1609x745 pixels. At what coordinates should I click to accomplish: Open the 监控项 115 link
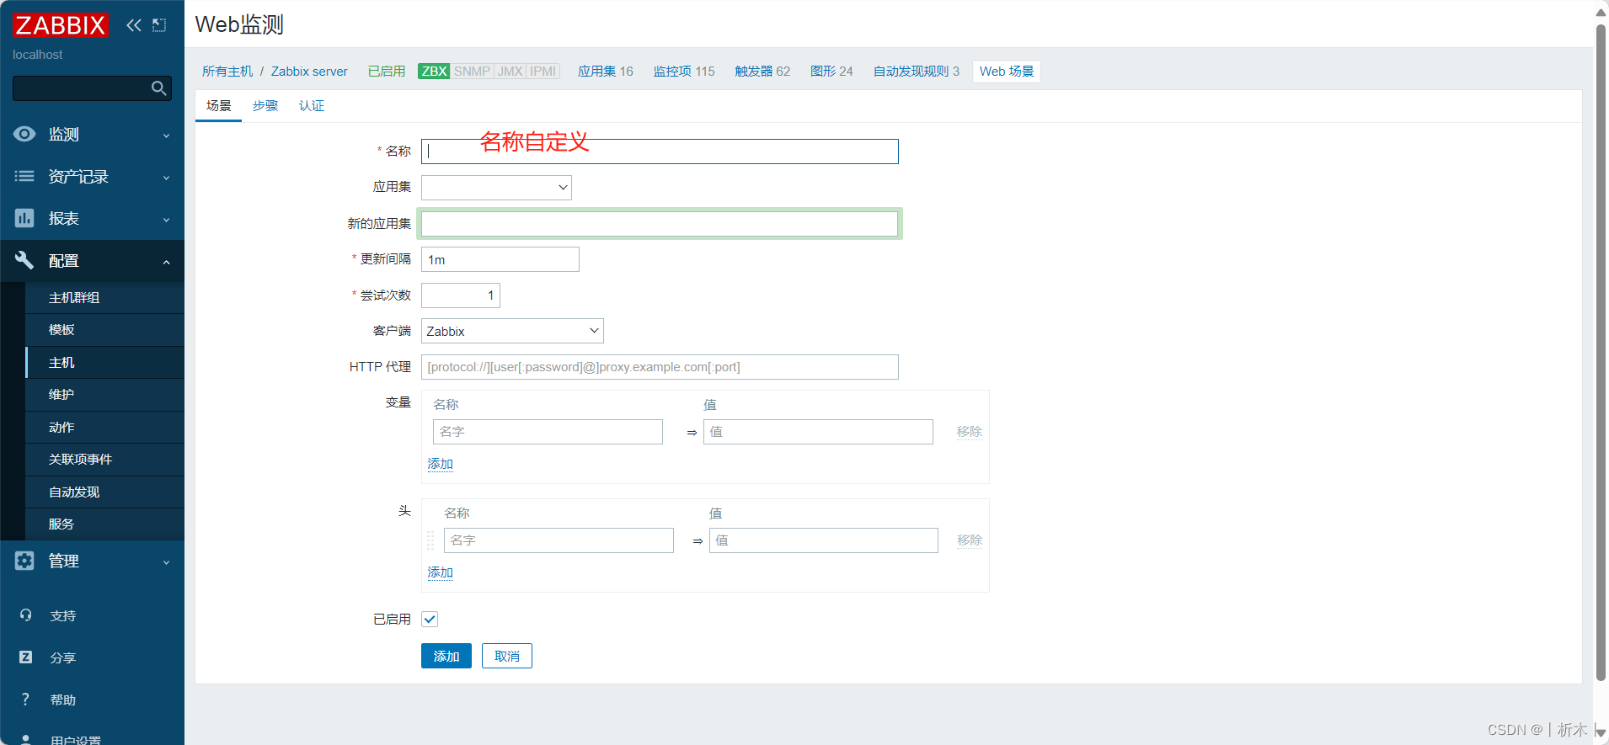pyautogui.click(x=684, y=72)
